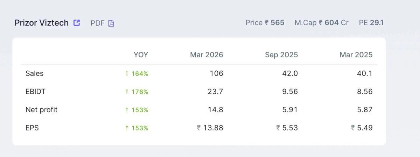
Task: Click the Sales YOY up-arrow icon
Action: 127,74
